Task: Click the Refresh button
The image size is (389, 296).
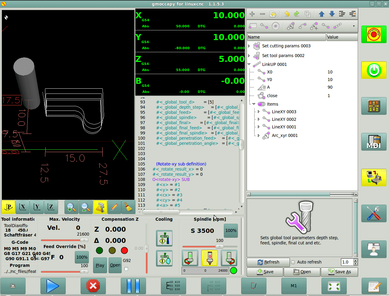Action: 268,262
